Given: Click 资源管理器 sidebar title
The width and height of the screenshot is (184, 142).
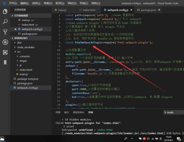Looking at the screenshot, I should point(20,10).
